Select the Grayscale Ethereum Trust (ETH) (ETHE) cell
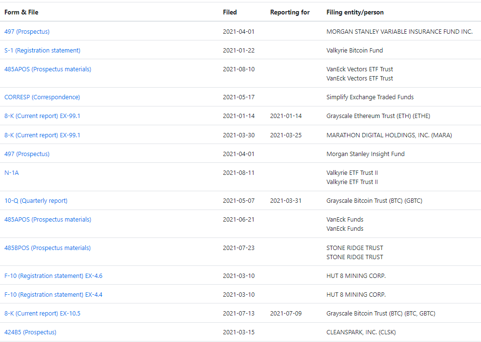 pos(378,116)
